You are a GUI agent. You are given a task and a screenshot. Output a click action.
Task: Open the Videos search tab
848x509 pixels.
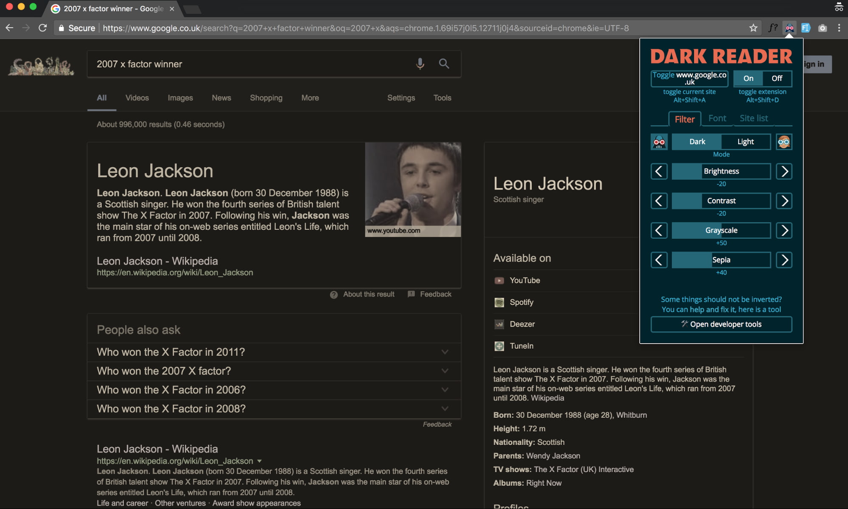click(137, 98)
